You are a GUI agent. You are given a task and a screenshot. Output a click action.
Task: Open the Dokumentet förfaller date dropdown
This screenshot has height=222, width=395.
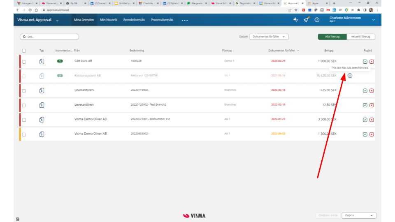coord(269,37)
